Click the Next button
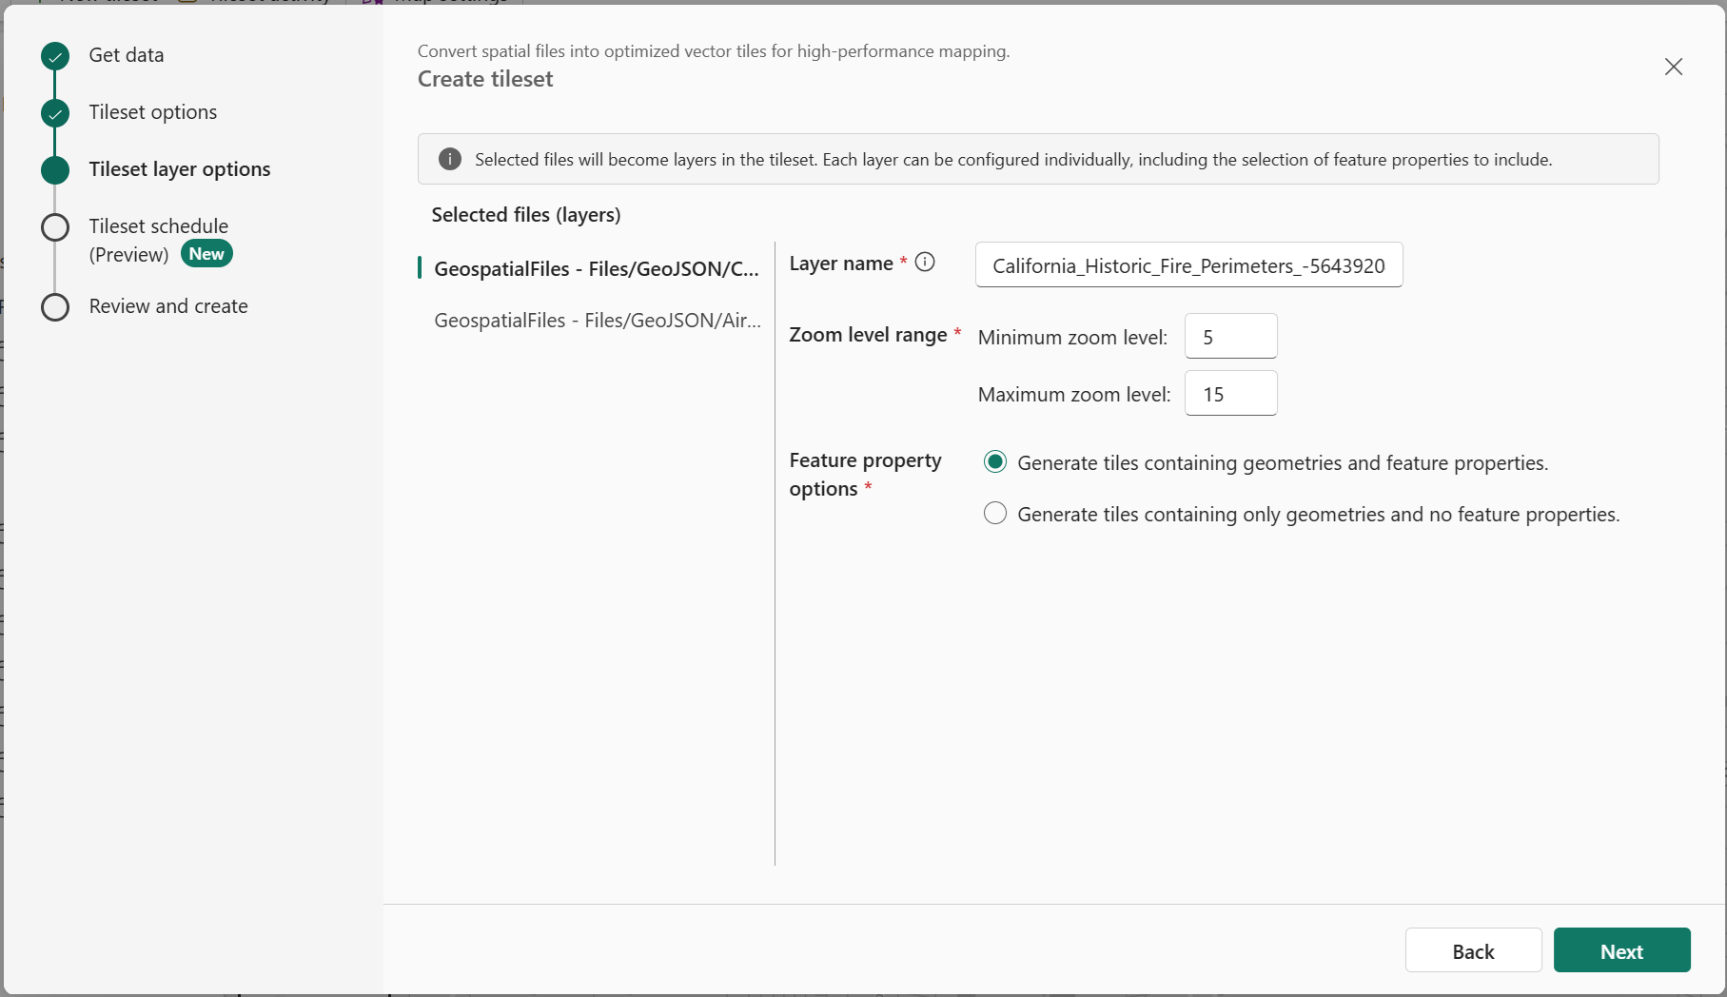The width and height of the screenshot is (1727, 997). point(1621,950)
